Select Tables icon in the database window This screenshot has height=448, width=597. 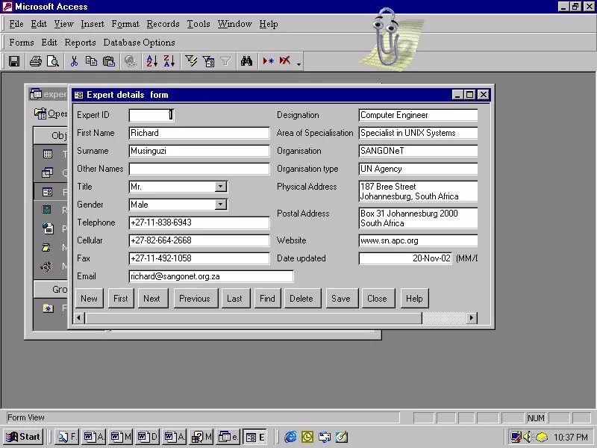click(x=48, y=155)
